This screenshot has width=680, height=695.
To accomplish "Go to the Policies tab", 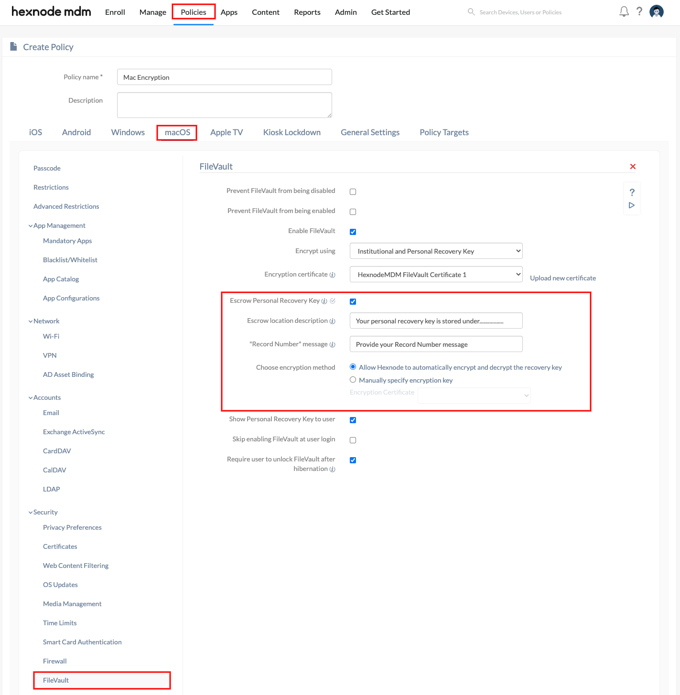I will 194,12.
